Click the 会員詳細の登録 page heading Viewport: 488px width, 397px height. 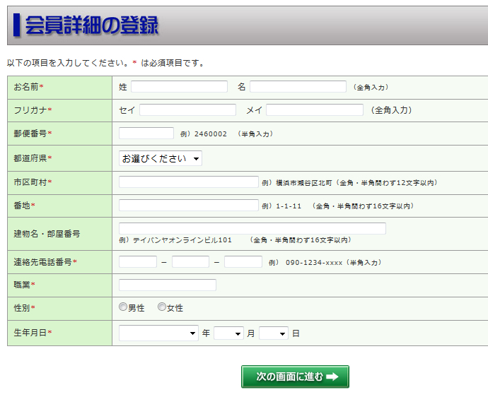[x=92, y=25]
